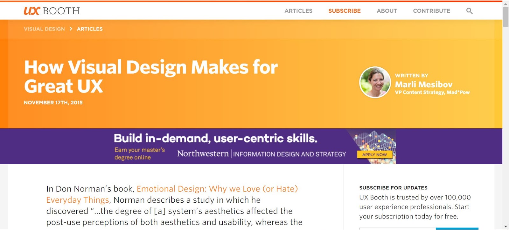Select the November 17th, 2015 date

(x=53, y=103)
